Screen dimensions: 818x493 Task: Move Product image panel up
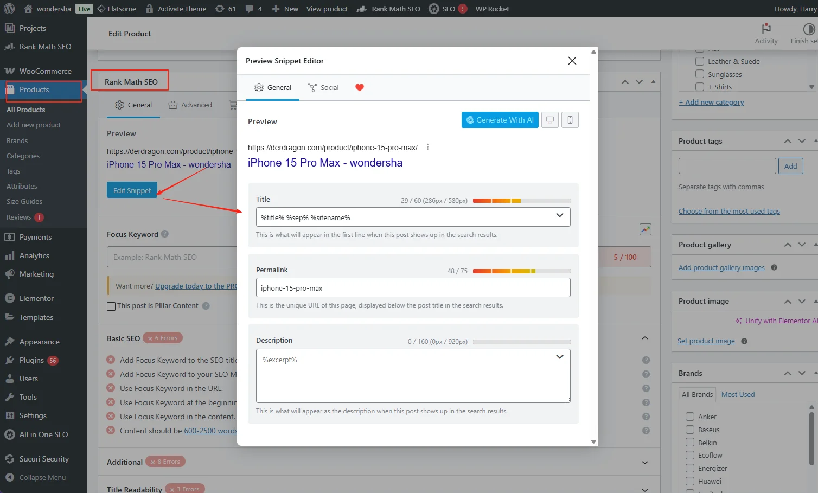pyautogui.click(x=788, y=301)
